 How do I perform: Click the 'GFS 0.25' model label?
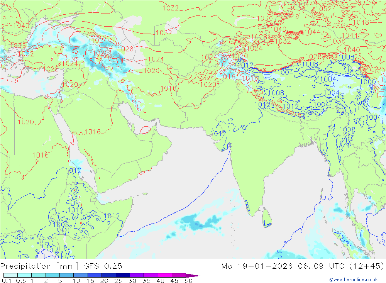(103, 266)
